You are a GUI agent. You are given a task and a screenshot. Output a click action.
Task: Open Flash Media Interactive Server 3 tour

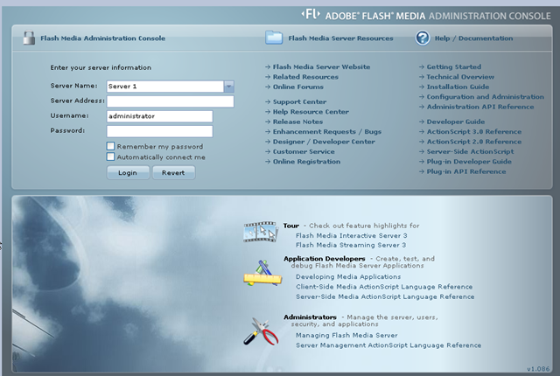pyautogui.click(x=352, y=235)
